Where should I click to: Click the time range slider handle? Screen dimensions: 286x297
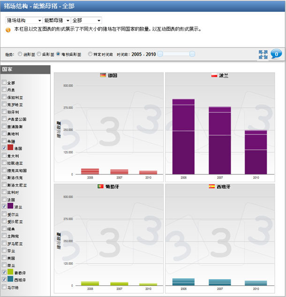click(x=160, y=54)
